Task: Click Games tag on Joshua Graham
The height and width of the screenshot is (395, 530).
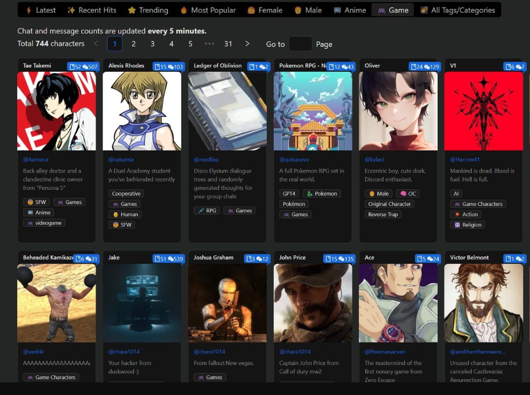Action: 210,377
